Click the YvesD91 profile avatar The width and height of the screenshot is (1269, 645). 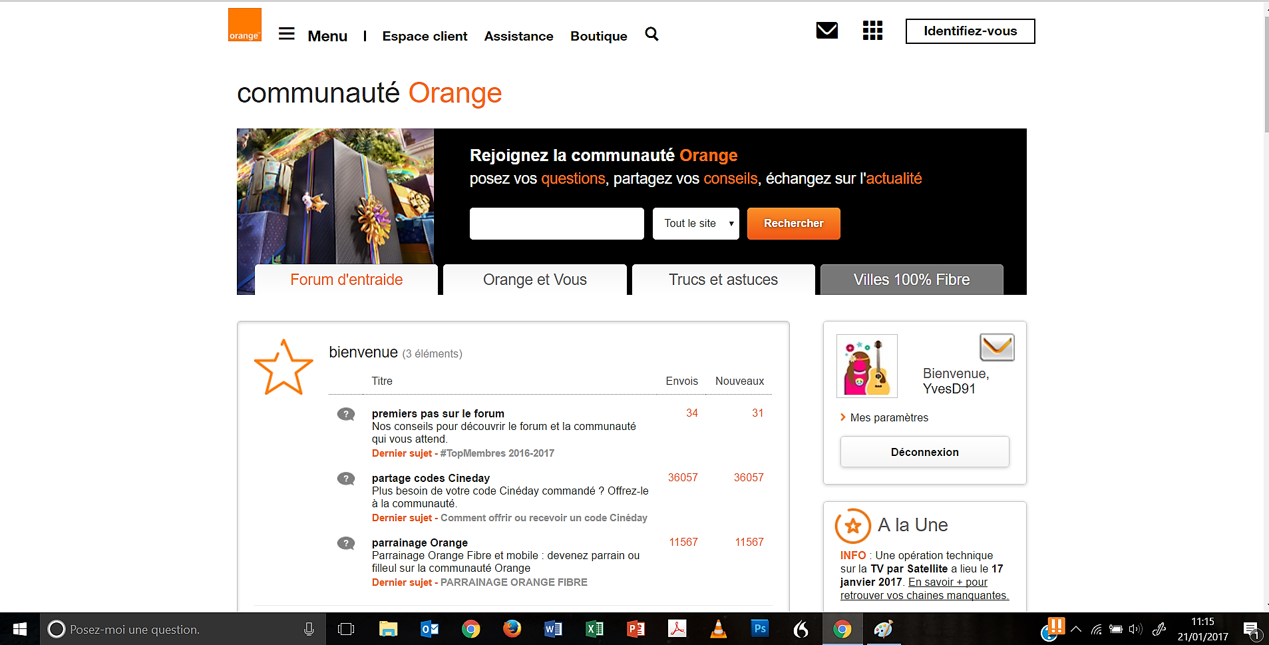(867, 365)
